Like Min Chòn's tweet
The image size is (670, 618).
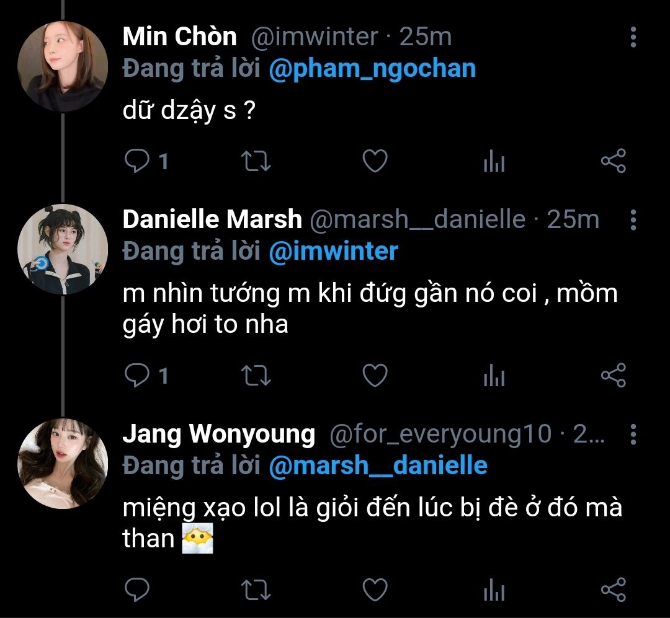(375, 162)
